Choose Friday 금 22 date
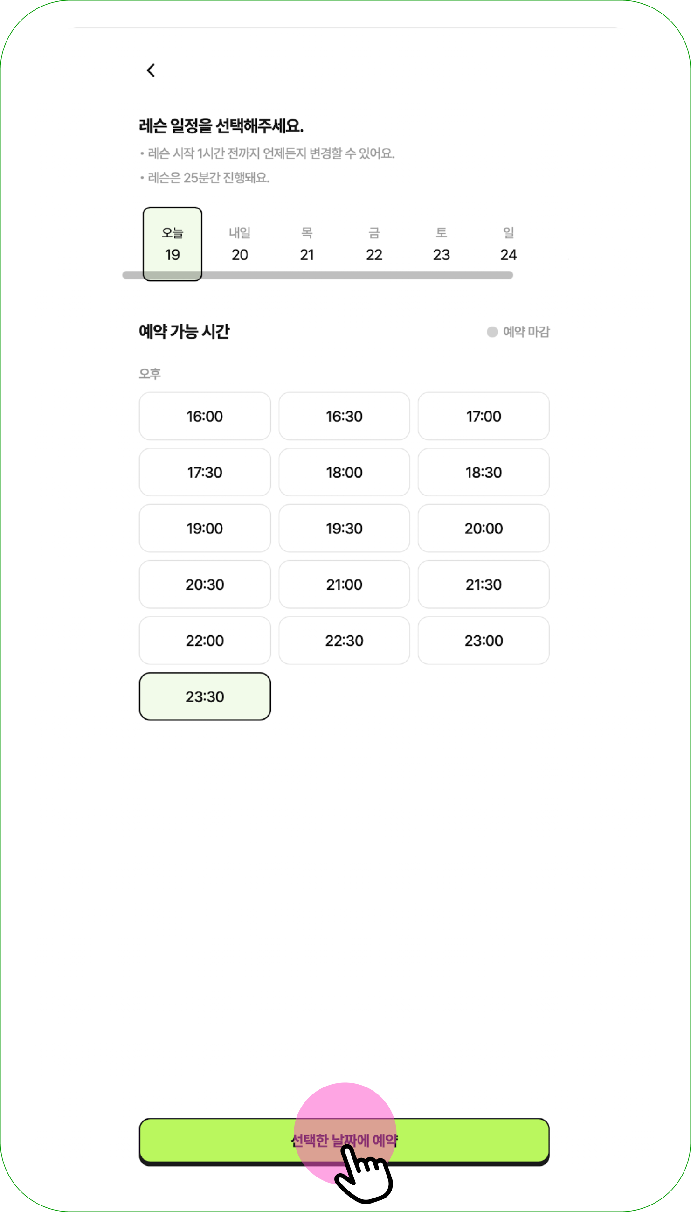 coord(374,244)
